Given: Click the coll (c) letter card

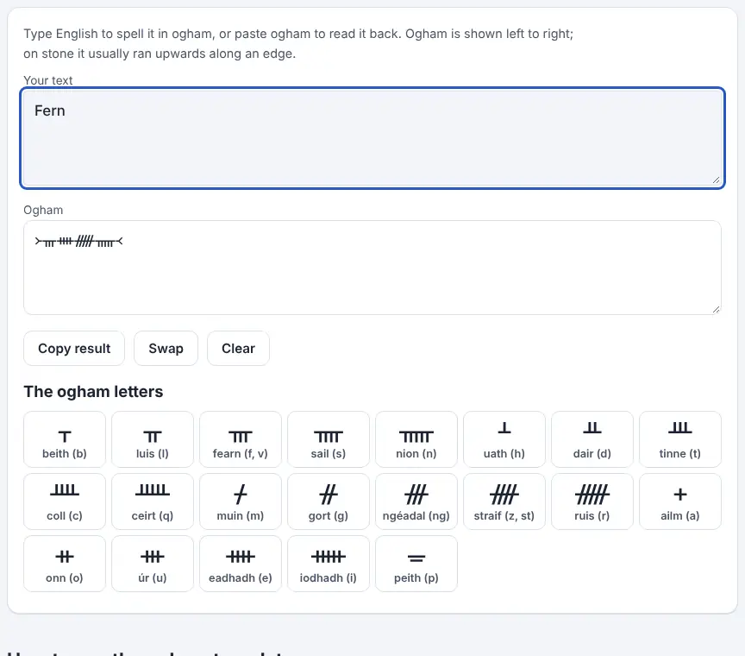Looking at the screenshot, I should [65, 501].
